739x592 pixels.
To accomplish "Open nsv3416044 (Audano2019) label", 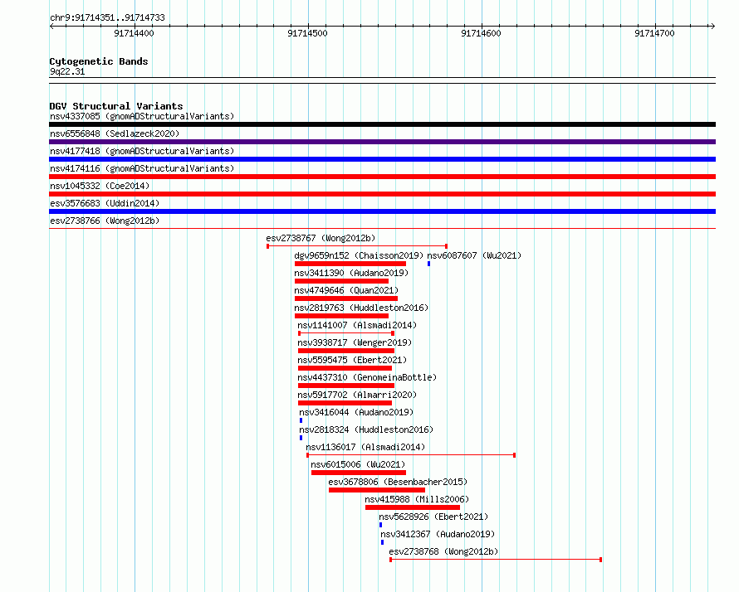I will [356, 412].
